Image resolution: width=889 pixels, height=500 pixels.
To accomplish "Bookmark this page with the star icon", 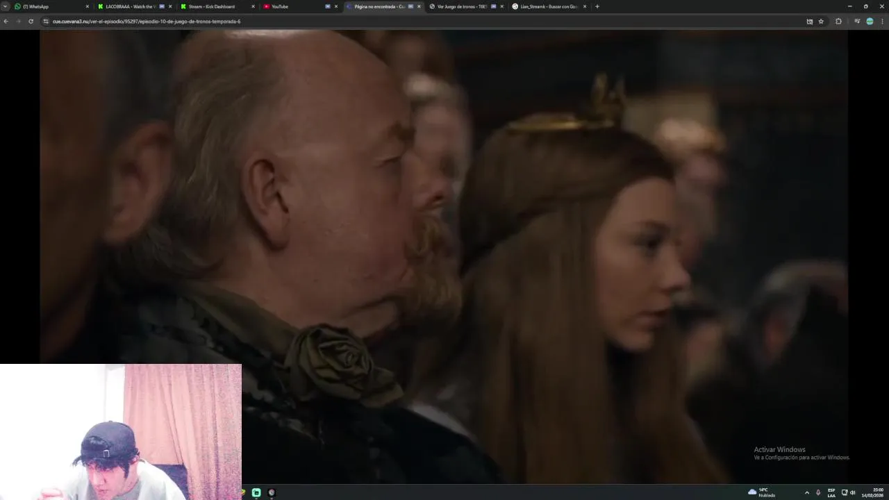I will point(821,22).
